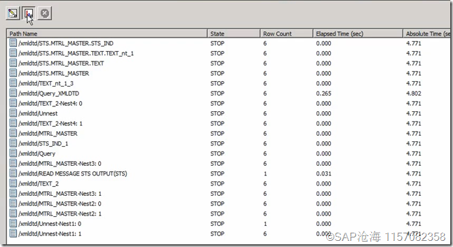This screenshot has height=247, width=453.
Task: Select path /xmldtd/MTRL_MASTER-Nest3: 1
Action: click(x=60, y=194)
